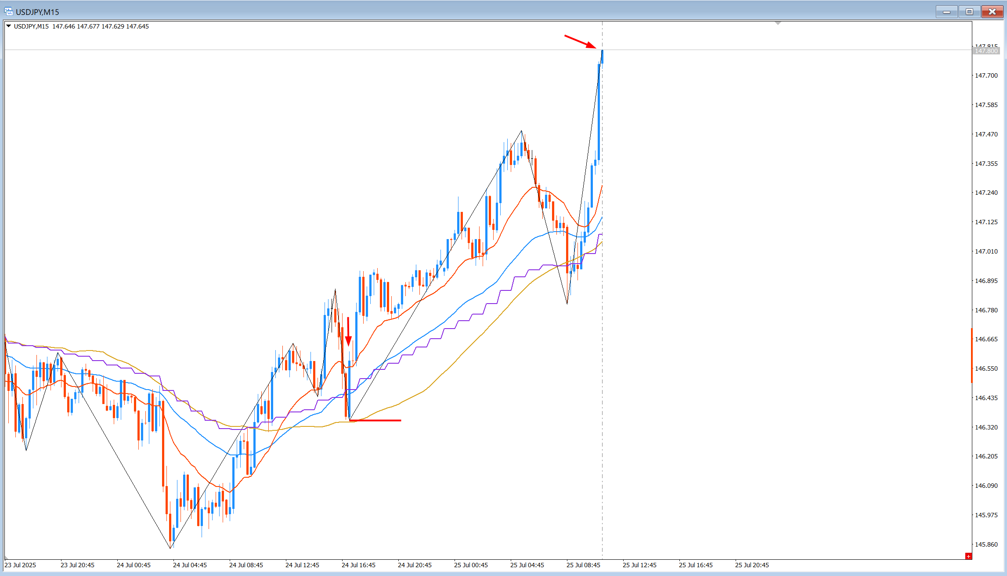Click the 24 Jul 04:45 time axis label

pyautogui.click(x=190, y=565)
